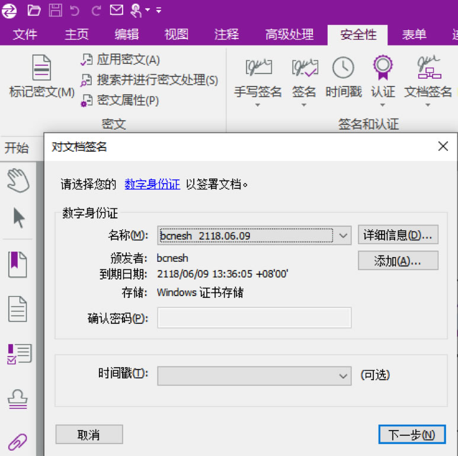The image size is (458, 456).
Task: Click the 时间戳 timestamp clock icon
Action: 343,69
